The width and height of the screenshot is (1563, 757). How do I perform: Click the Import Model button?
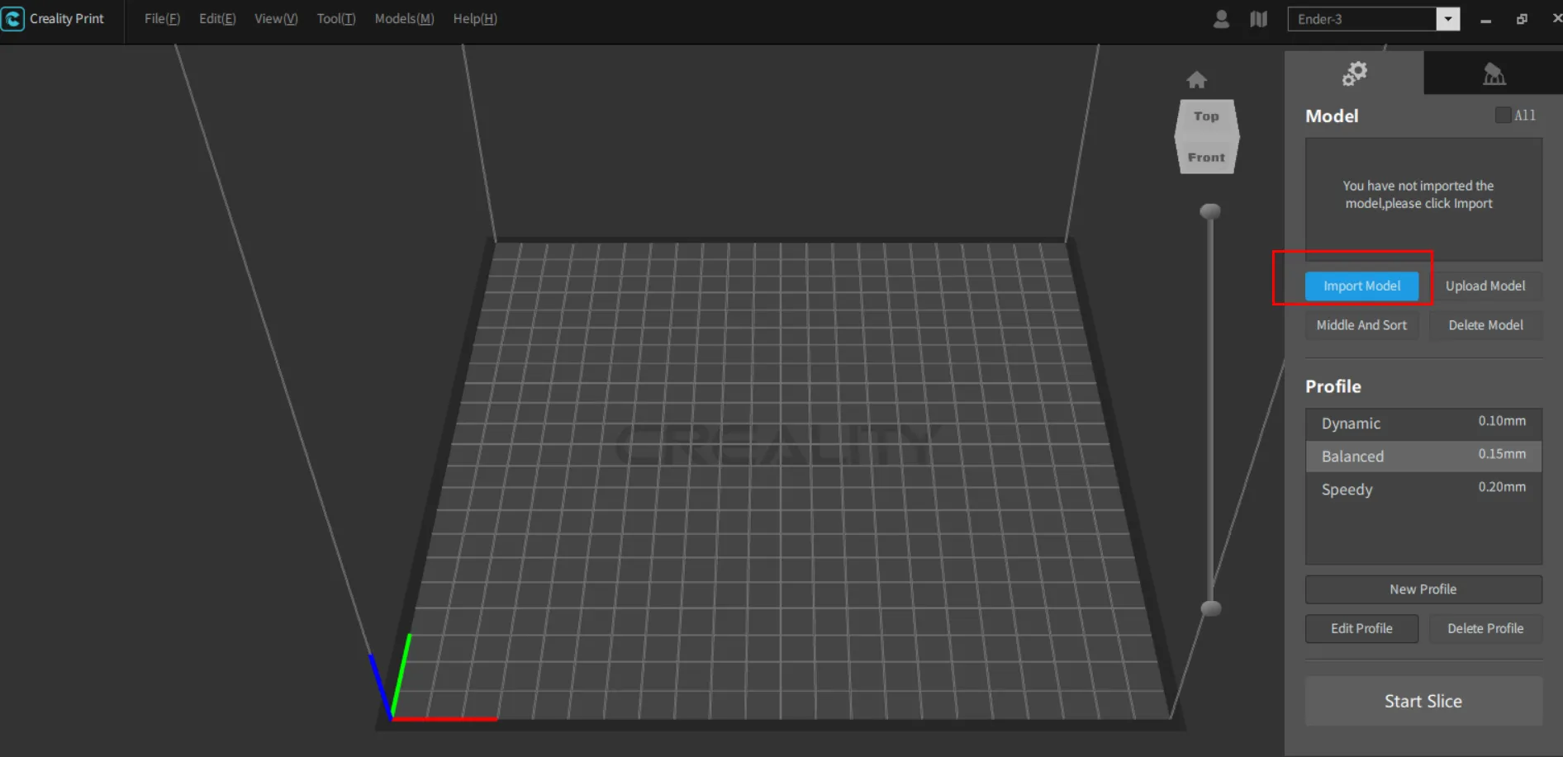click(x=1361, y=286)
